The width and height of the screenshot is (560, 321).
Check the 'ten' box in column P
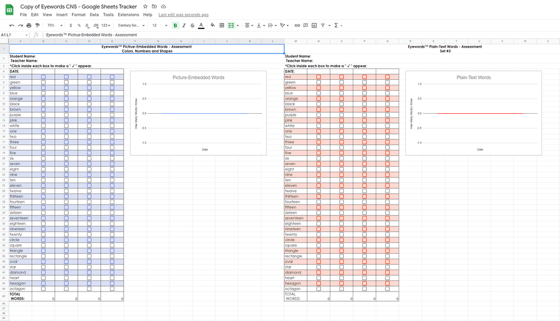tap(364, 180)
